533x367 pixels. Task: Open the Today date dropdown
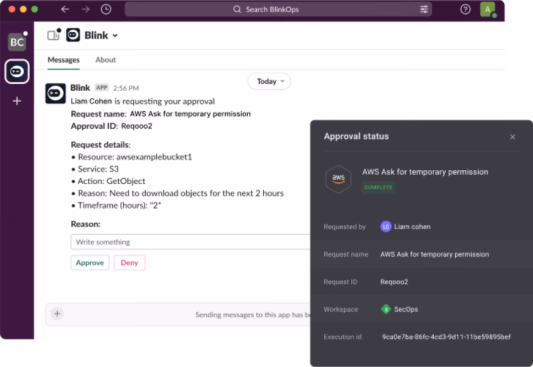tap(269, 81)
